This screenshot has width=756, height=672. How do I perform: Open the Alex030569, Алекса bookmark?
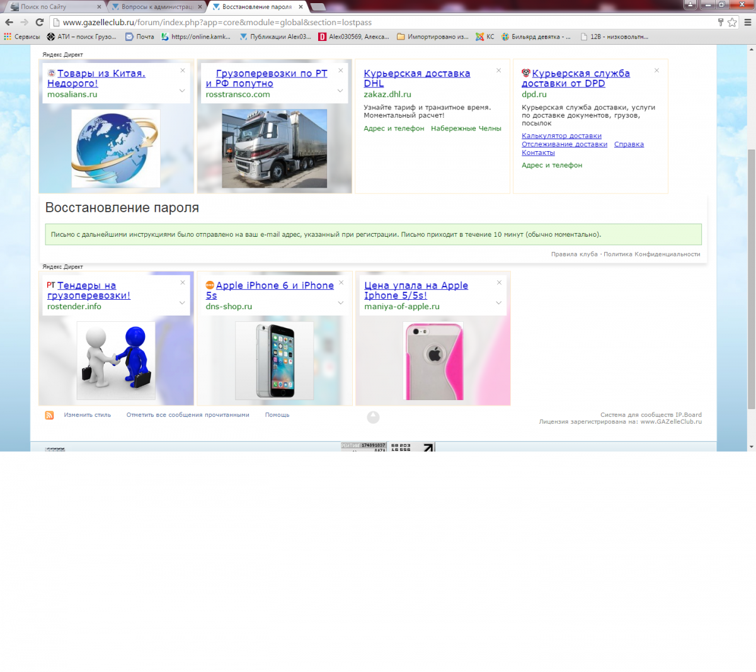[x=354, y=37]
